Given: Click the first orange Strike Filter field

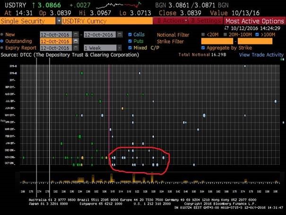Looking at the screenshot, I should [217, 41].
